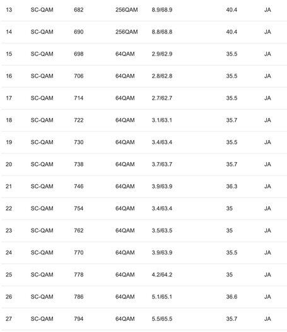Viewport: 287px width, 332px height.
Task: Click power level 3.5/63.5
Action: coord(162,230)
